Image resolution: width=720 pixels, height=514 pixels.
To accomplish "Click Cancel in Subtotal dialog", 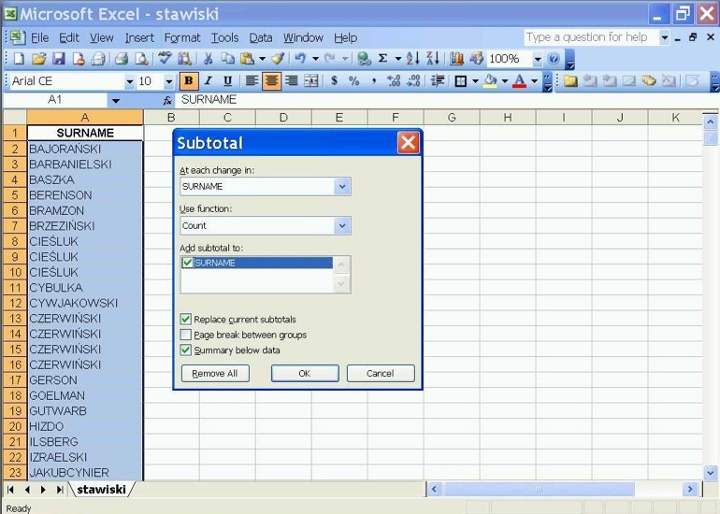I will pos(381,373).
